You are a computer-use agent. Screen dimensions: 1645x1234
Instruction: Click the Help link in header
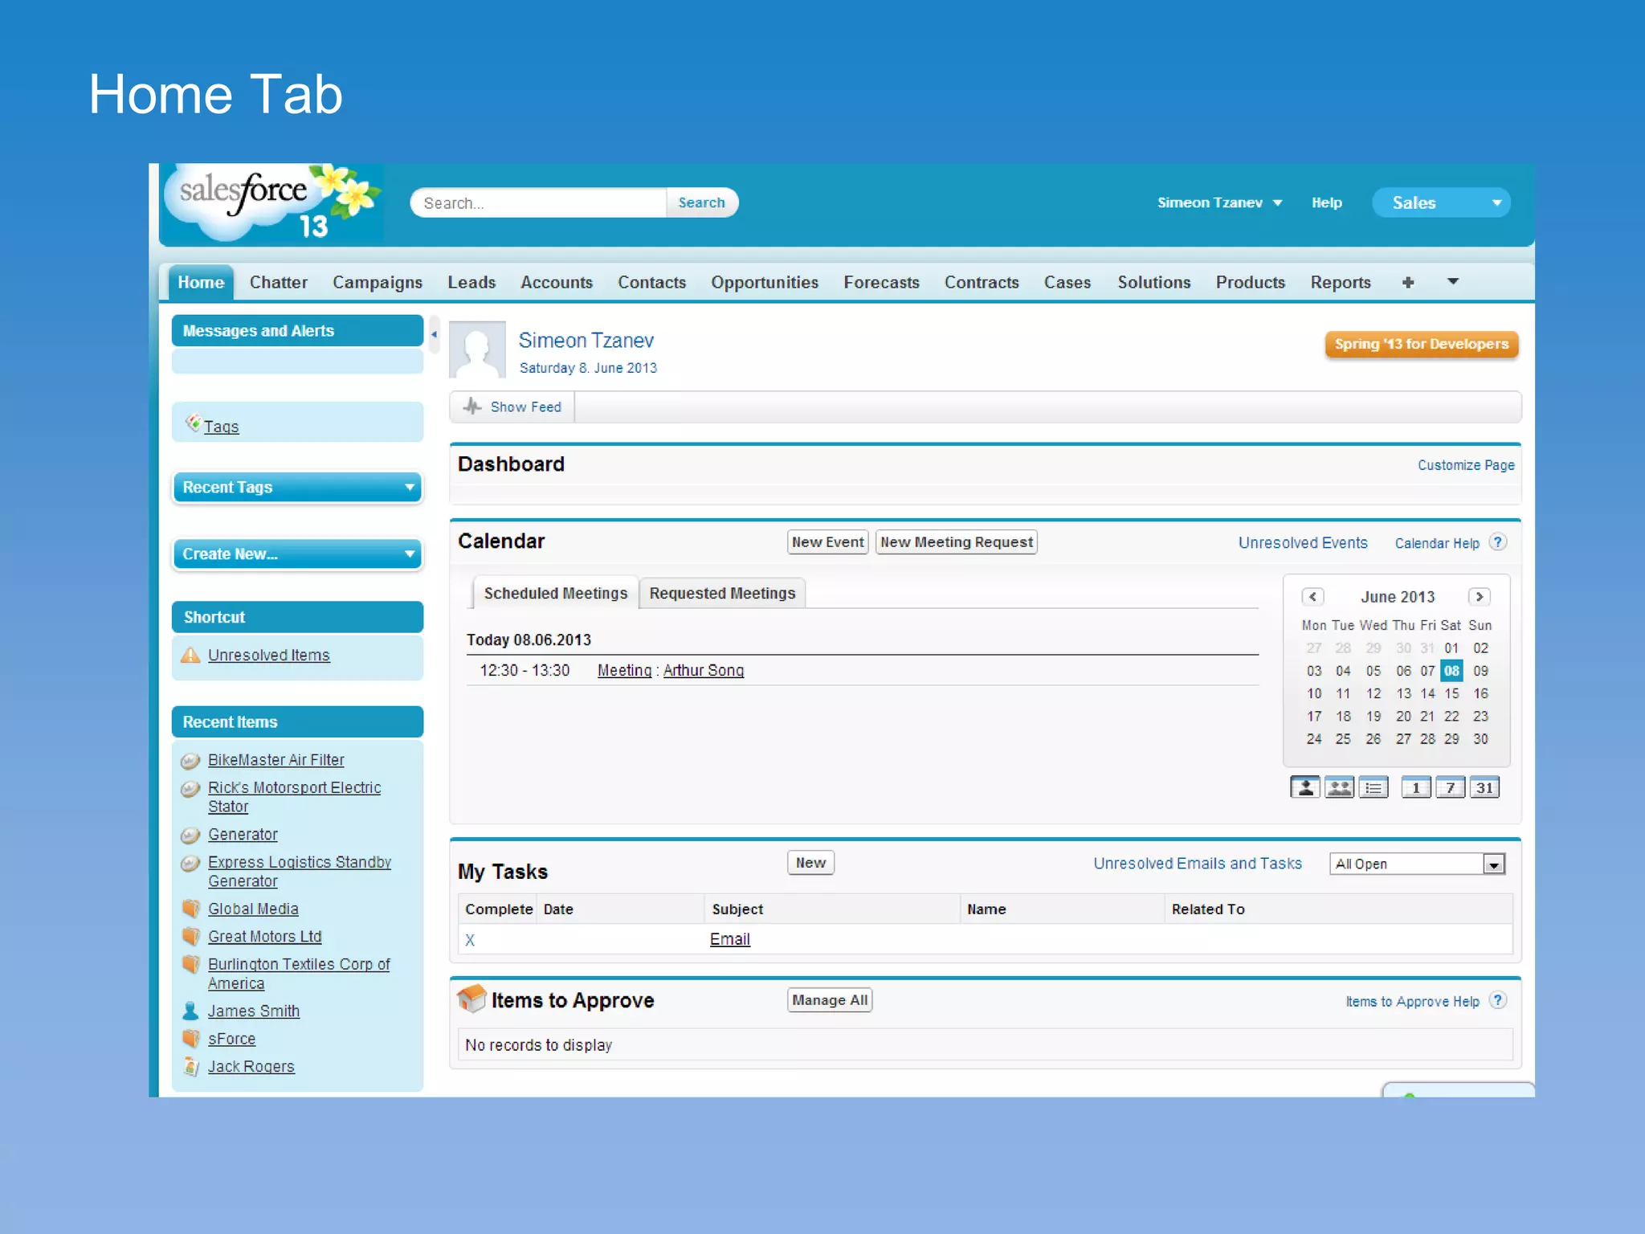point(1326,202)
